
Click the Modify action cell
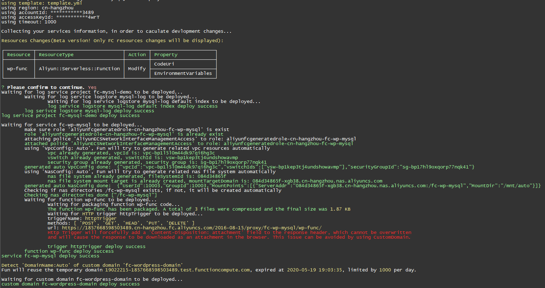point(137,69)
